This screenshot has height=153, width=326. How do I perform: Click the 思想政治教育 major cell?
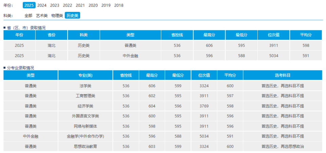tap(86, 147)
